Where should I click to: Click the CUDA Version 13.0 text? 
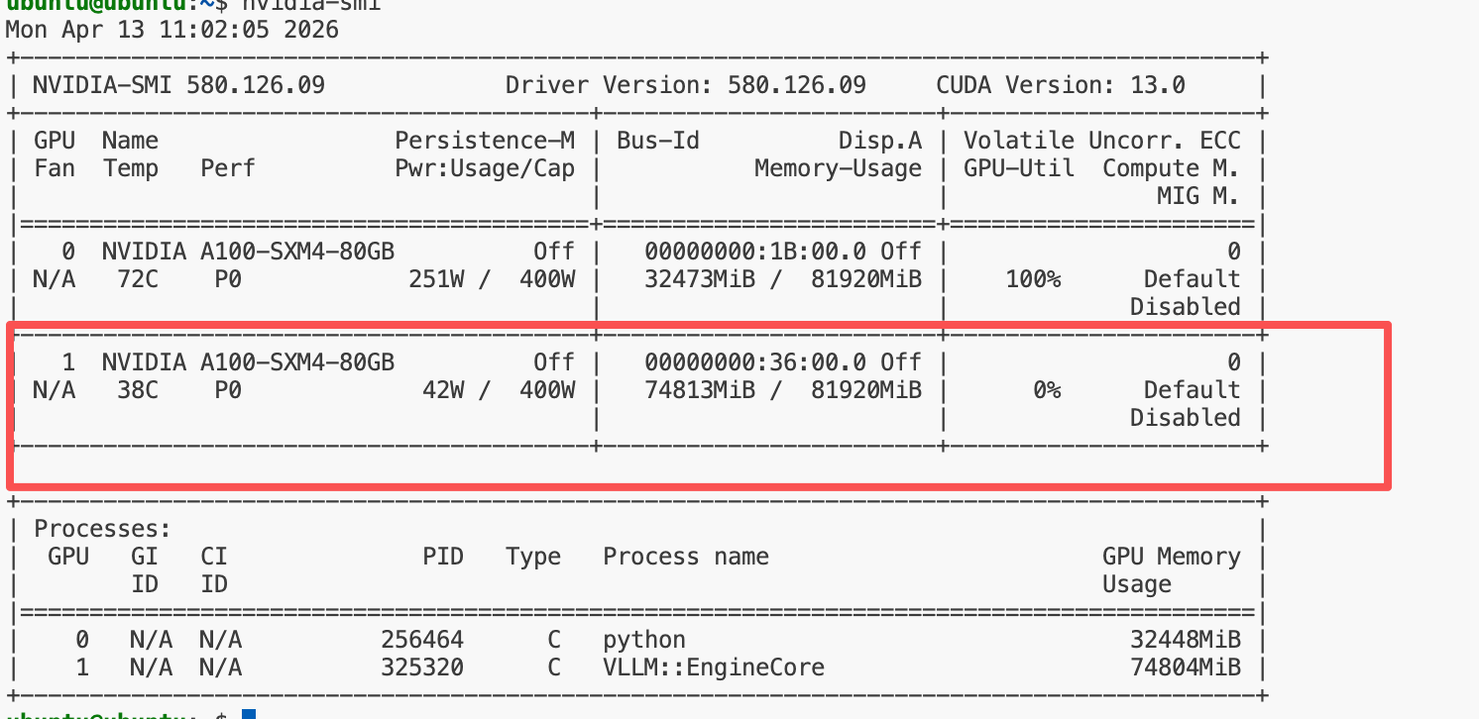[1061, 85]
